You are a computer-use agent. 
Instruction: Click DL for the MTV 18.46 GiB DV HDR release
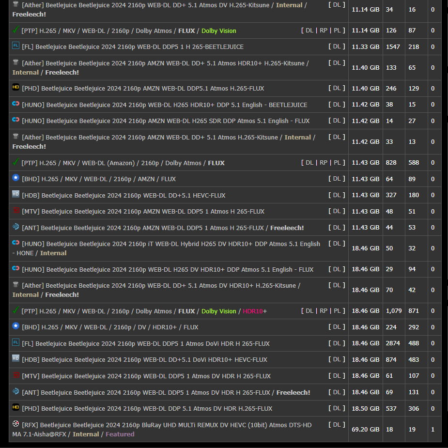pyautogui.click(x=337, y=376)
